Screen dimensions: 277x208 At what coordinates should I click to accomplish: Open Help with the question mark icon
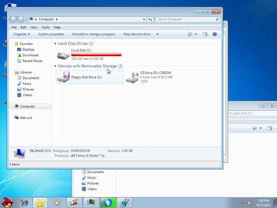click(x=215, y=34)
